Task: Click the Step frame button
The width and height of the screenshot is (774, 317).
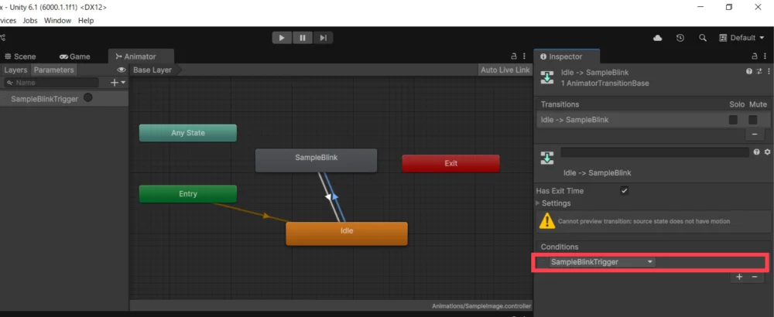Action: point(324,37)
